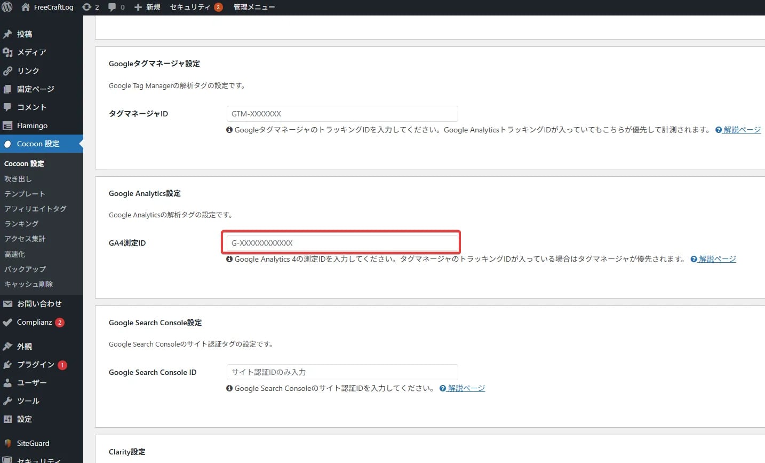
Task: Click the タグマネージャID GTM input box
Action: [x=341, y=113]
